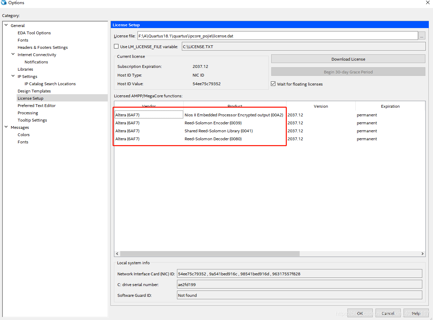Select License Setup category
This screenshot has width=433, height=320.
[x=30, y=98]
